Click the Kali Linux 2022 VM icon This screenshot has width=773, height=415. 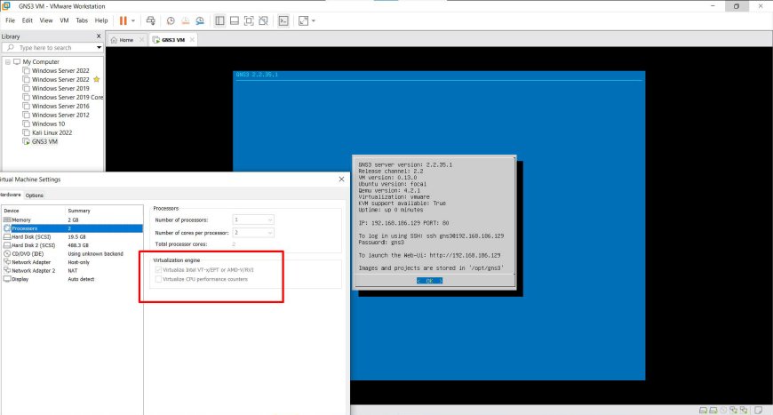click(26, 132)
